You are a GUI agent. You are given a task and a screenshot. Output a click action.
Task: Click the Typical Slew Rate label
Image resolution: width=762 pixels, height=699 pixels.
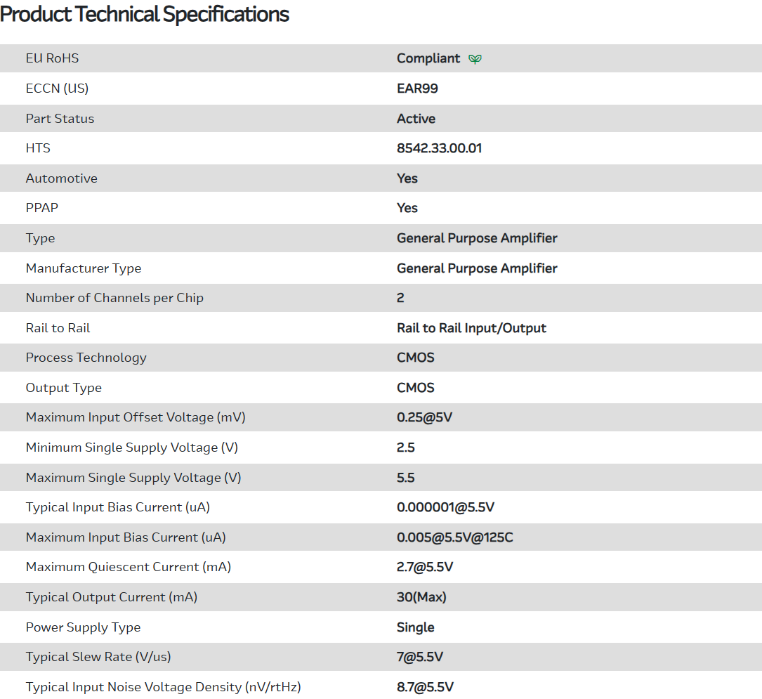[98, 657]
